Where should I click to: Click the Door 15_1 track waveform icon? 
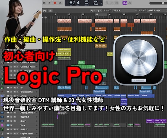[x=2, y=117]
